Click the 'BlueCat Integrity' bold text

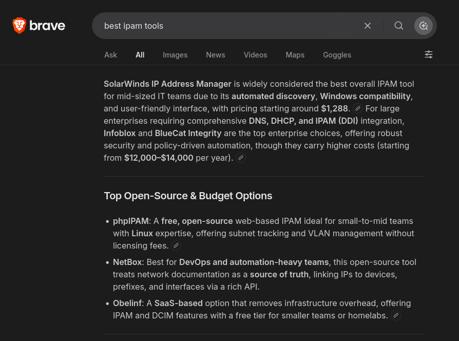point(188,133)
